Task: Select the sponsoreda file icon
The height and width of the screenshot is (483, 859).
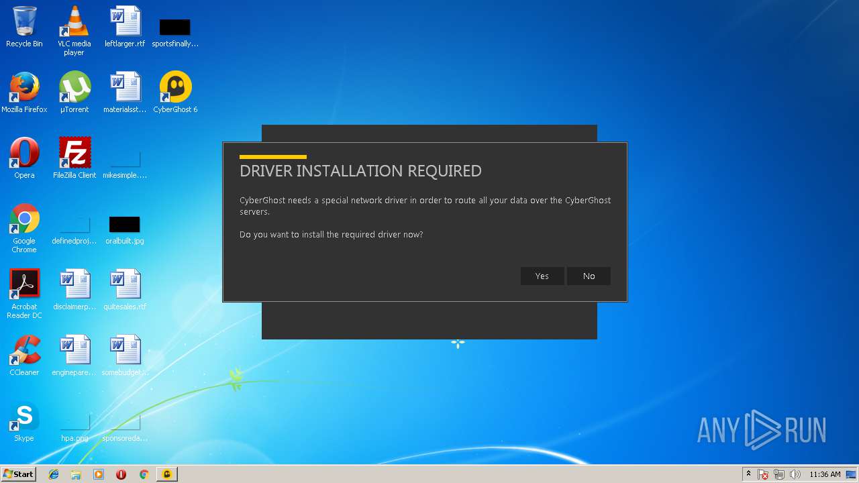Action: (125, 427)
